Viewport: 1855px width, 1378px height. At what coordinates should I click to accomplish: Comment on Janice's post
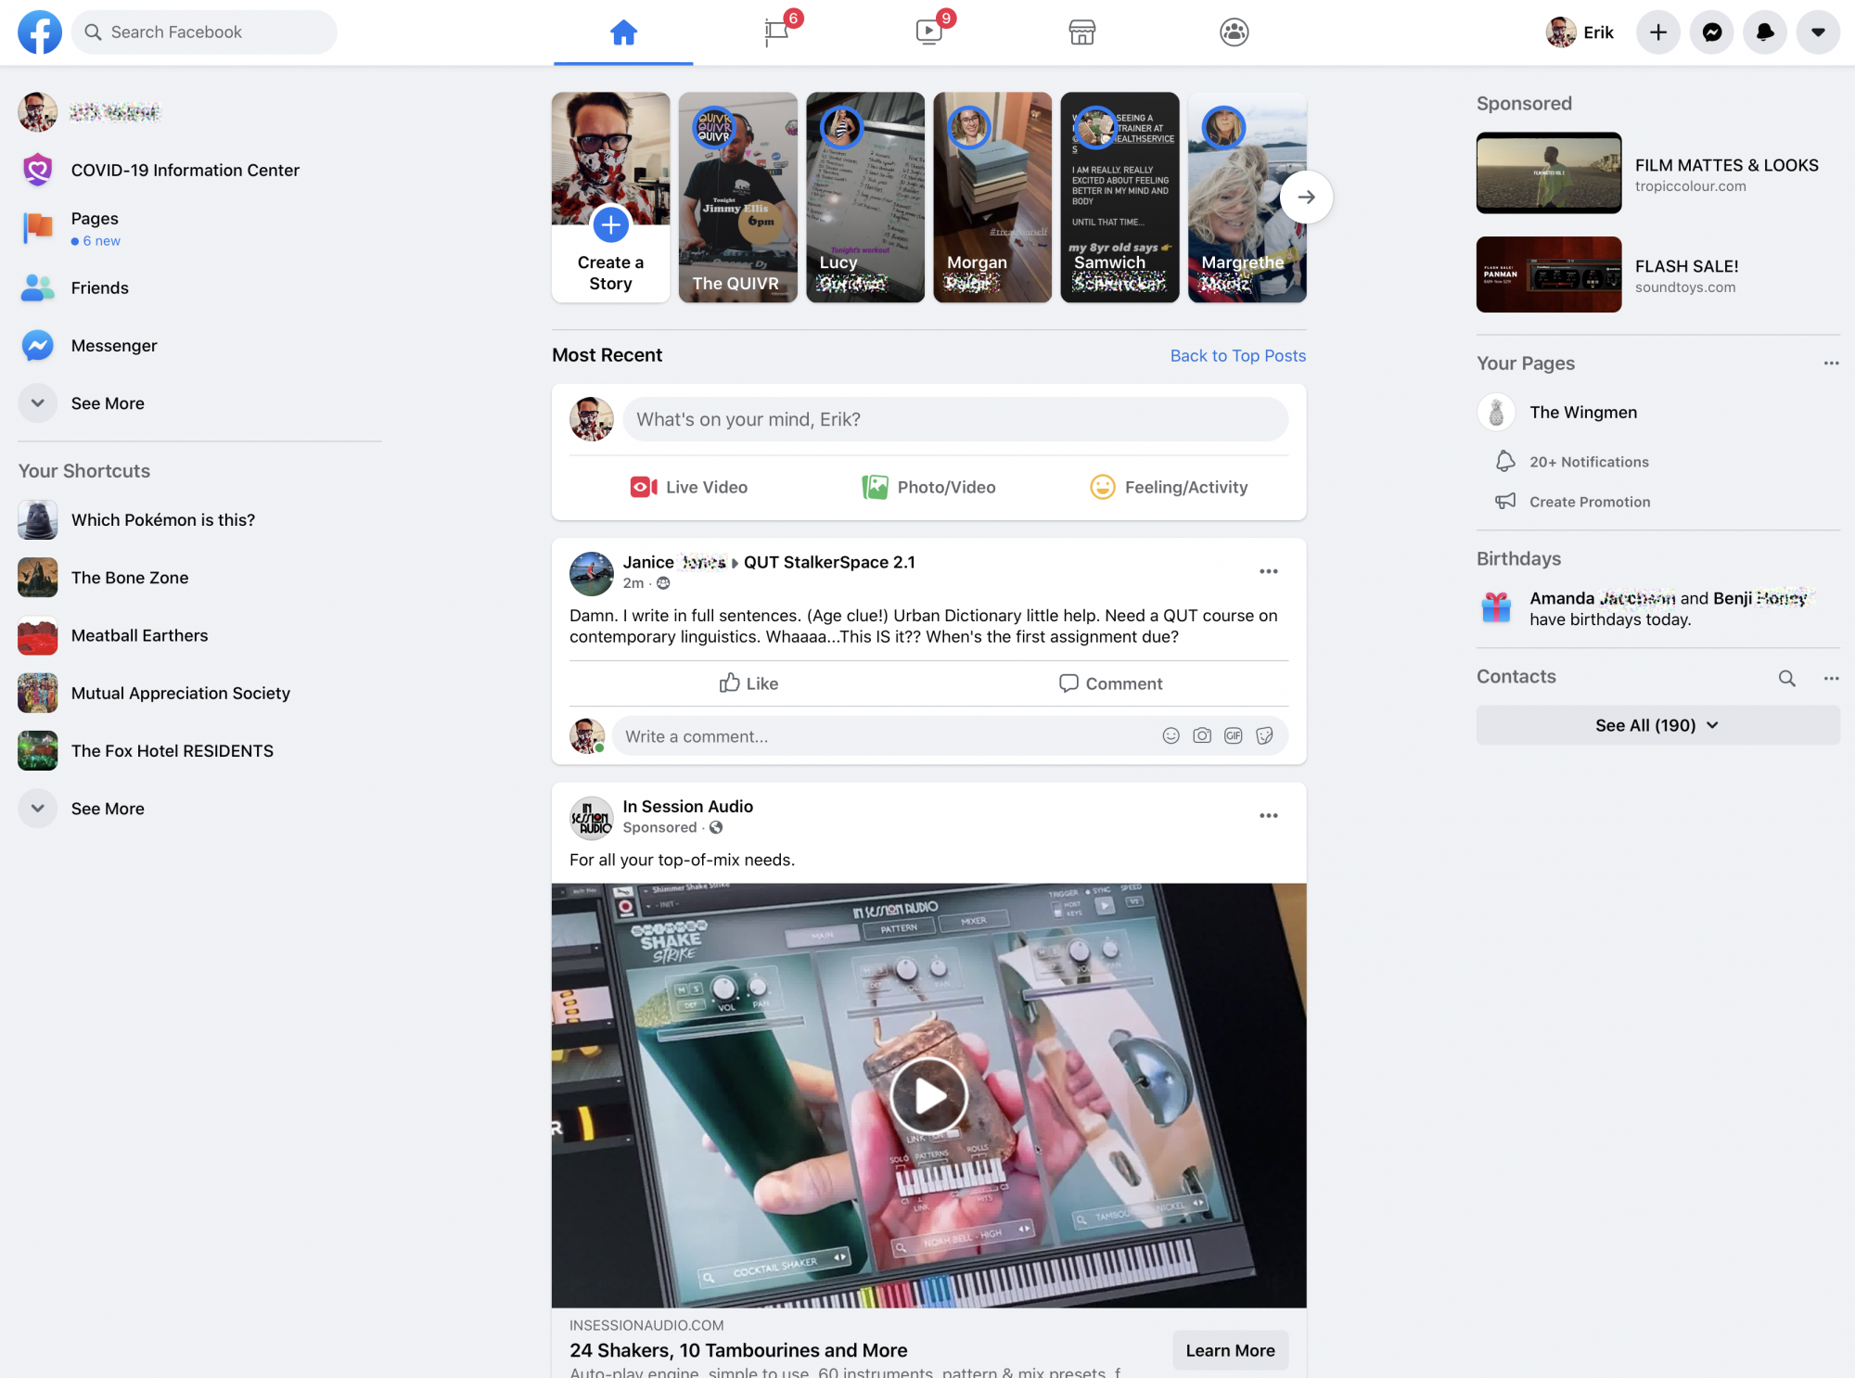tap(1109, 683)
